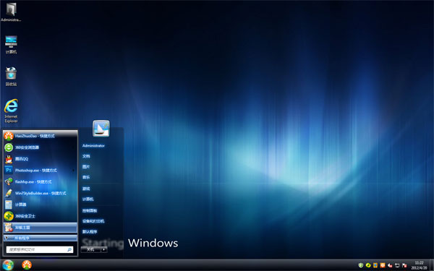The width and height of the screenshot is (434, 271).
Task: Click the muted volume tray icon
Action: (x=390, y=265)
